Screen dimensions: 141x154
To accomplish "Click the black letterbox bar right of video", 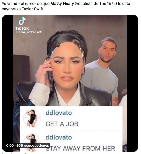I will click(132, 83).
